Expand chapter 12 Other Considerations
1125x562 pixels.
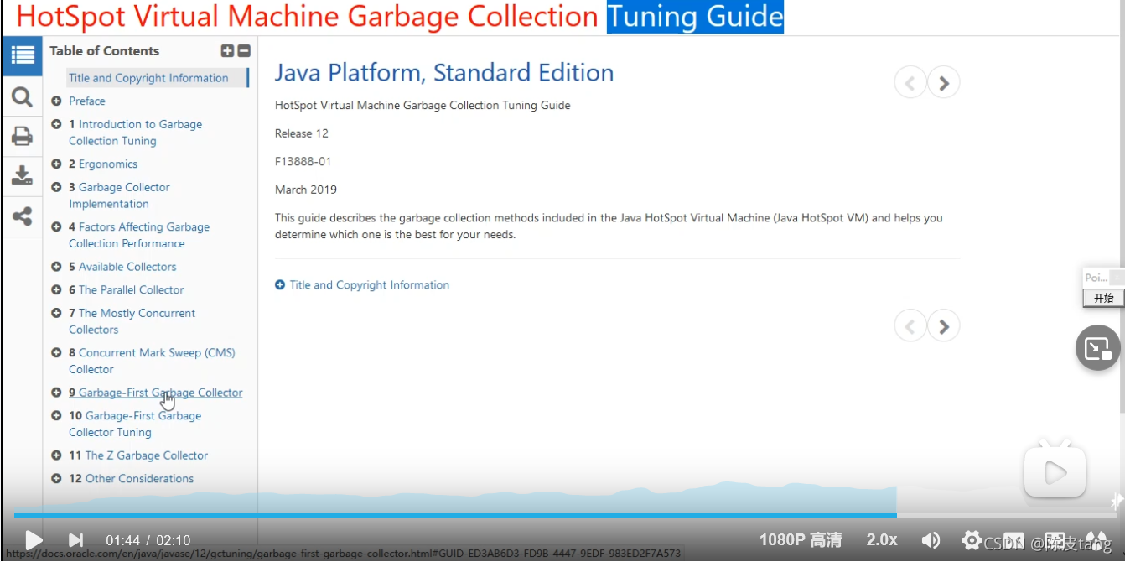[56, 479]
